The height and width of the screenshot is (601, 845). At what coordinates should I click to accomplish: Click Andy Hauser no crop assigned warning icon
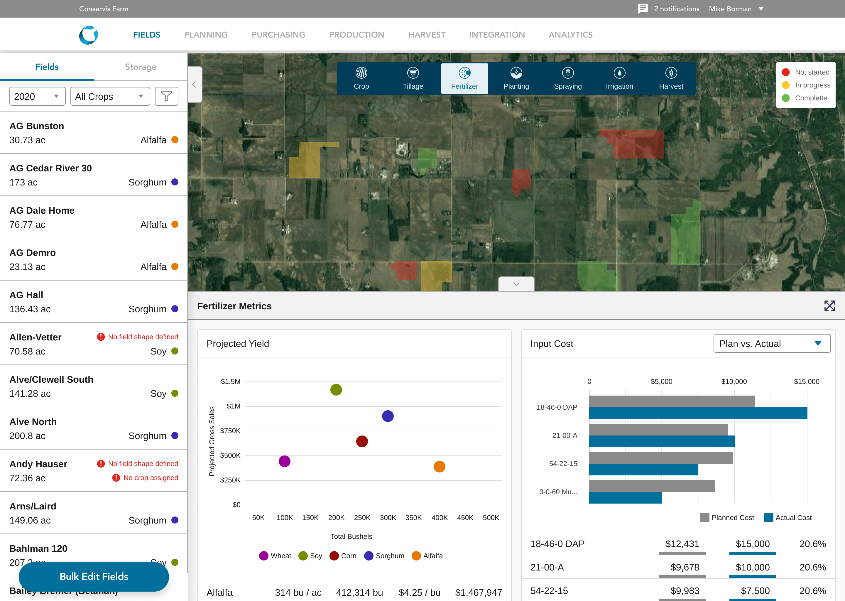[x=116, y=478]
